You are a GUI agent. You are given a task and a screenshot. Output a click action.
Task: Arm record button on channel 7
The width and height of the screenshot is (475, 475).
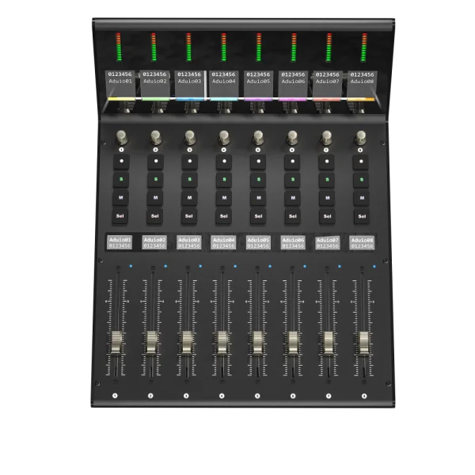327,161
